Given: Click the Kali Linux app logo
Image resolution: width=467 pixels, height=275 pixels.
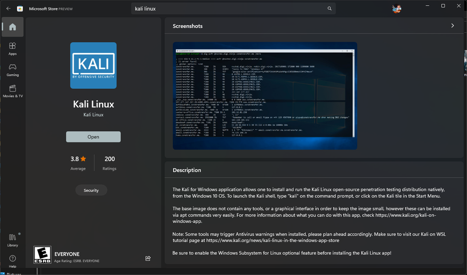Looking at the screenshot, I should 93,65.
